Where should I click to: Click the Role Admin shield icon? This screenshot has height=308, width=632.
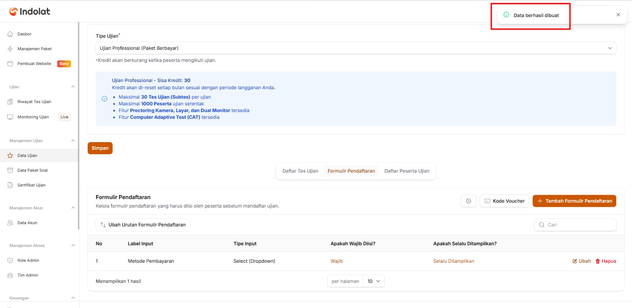[x=10, y=260]
